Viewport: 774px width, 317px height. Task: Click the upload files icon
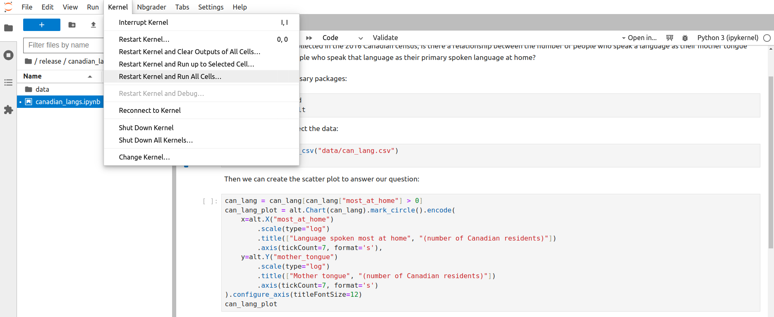(93, 25)
